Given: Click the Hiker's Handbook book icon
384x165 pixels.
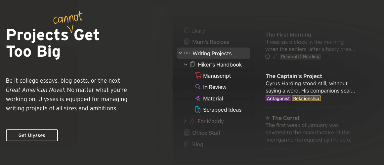Looking at the screenshot, I should coord(192,65).
